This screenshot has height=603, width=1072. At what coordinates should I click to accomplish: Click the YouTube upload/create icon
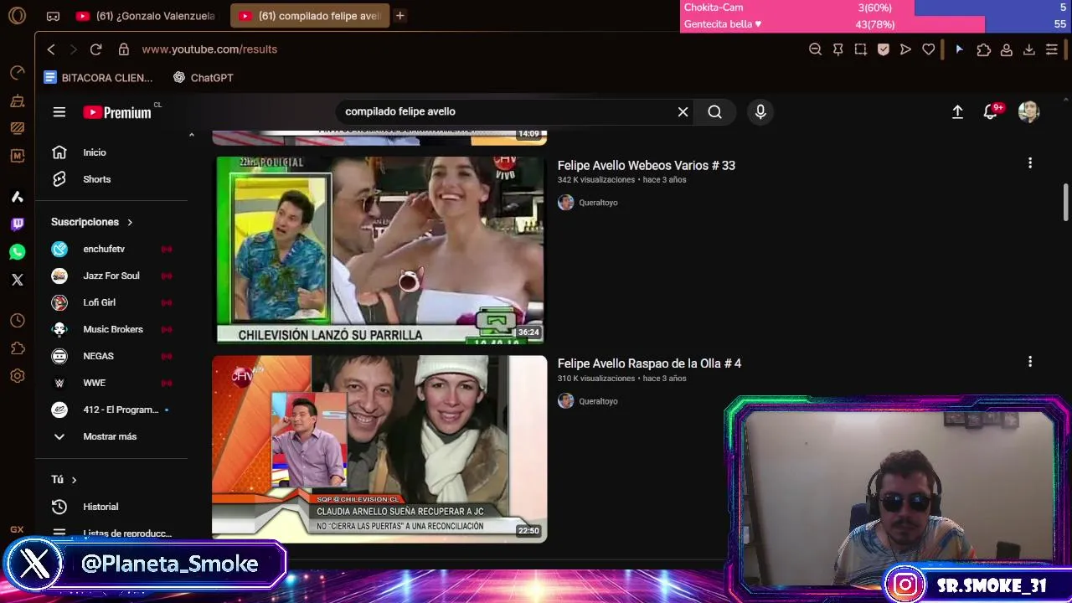coord(957,111)
